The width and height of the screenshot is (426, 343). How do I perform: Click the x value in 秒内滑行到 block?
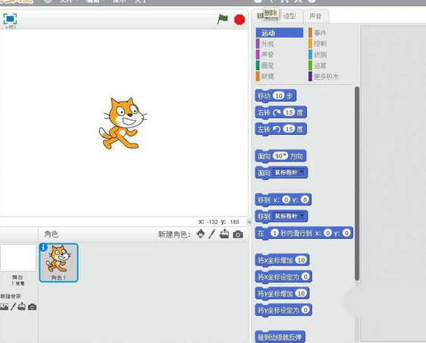[x=328, y=233]
